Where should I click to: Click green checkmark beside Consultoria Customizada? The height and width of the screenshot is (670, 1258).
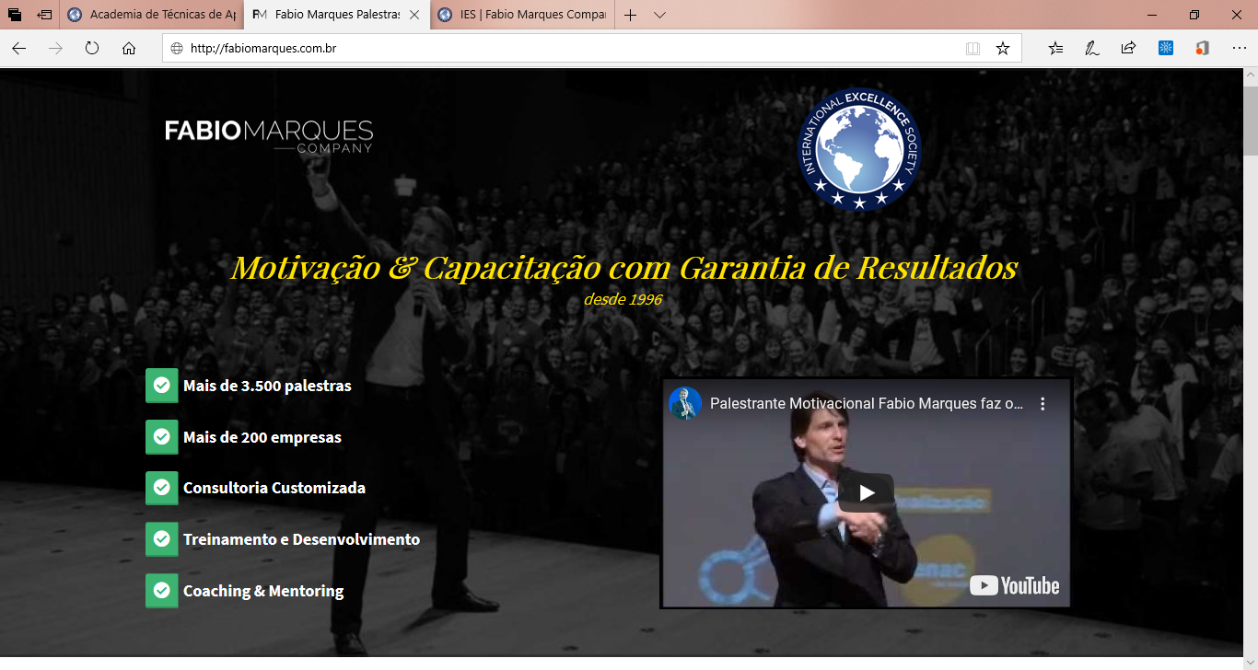click(162, 488)
